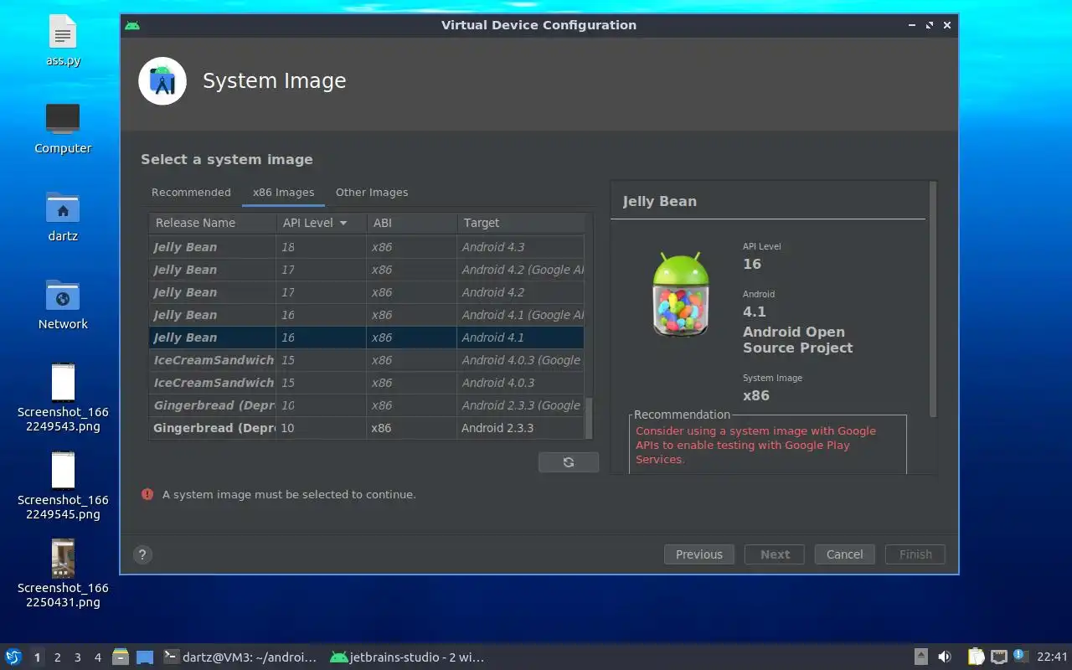
Task: Open the start menu bird icon in taskbar
Action: pos(13,657)
